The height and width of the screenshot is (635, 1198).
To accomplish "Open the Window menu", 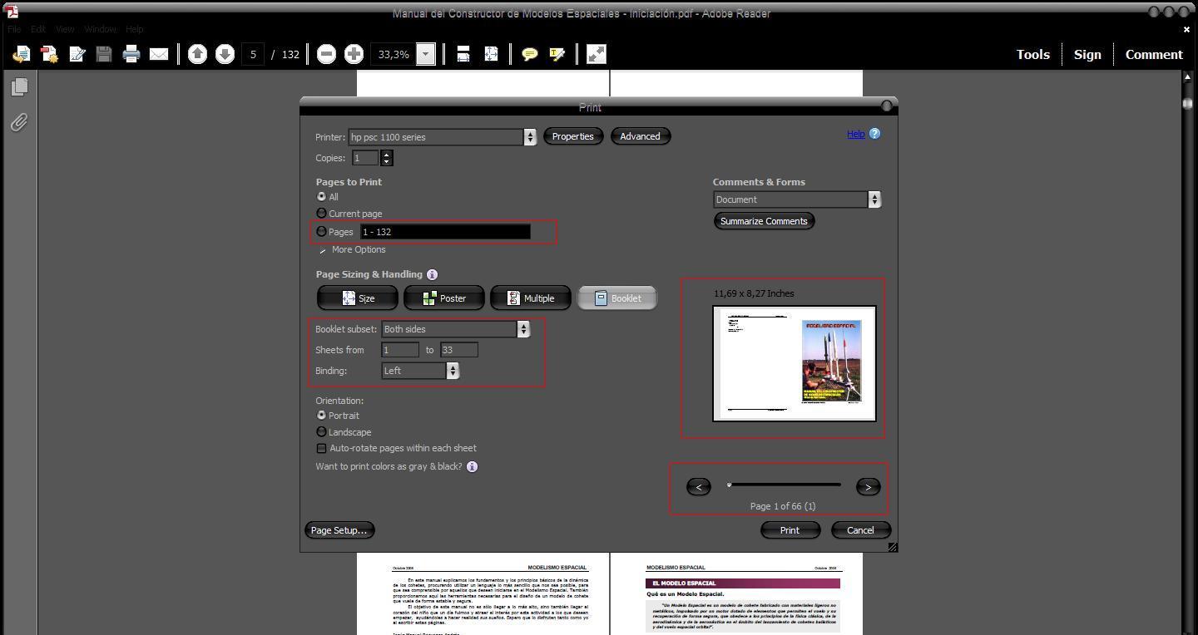I will click(x=100, y=29).
